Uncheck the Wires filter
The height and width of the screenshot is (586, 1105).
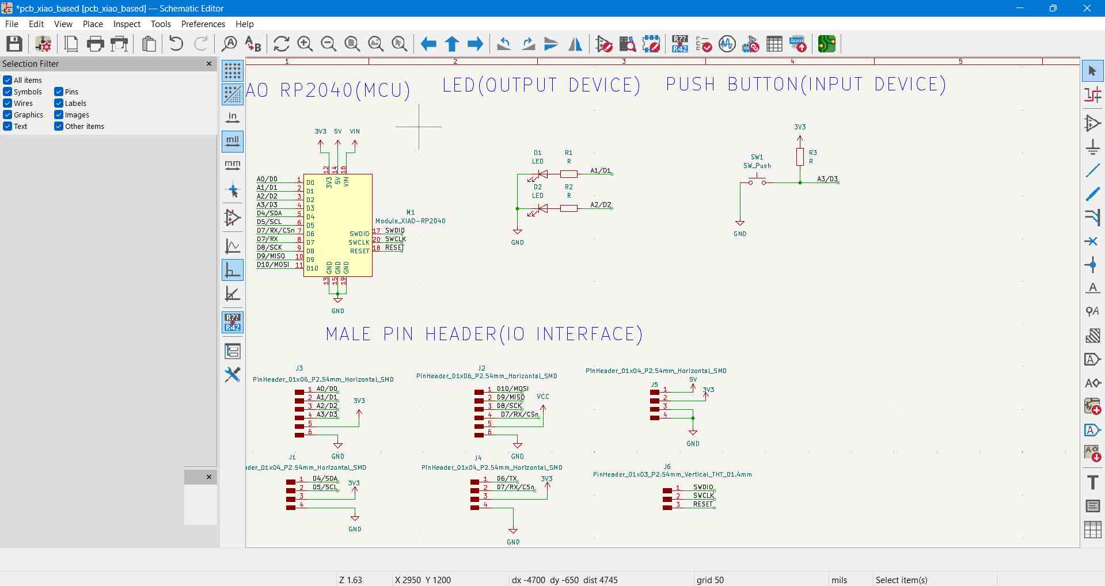(7, 103)
